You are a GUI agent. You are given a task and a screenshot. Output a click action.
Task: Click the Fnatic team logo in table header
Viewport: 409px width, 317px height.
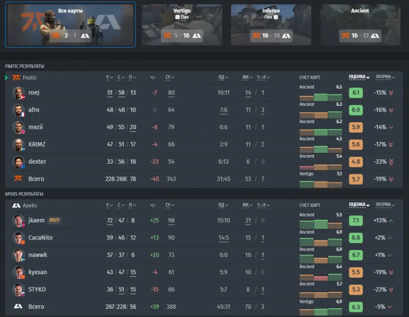click(16, 78)
